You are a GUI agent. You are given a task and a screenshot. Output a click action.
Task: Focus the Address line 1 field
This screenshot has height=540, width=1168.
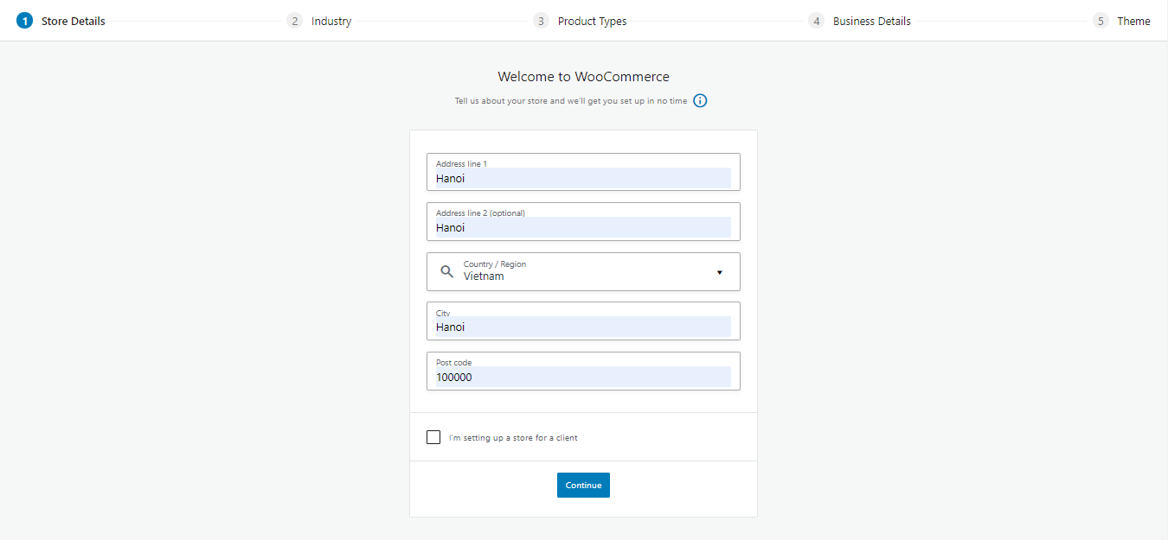point(583,178)
